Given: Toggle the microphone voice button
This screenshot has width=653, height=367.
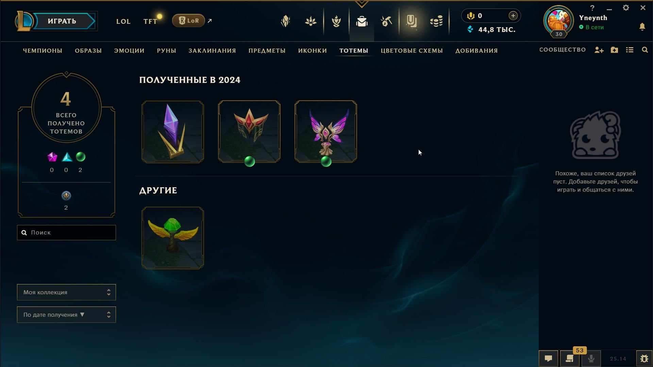Looking at the screenshot, I should (591, 359).
